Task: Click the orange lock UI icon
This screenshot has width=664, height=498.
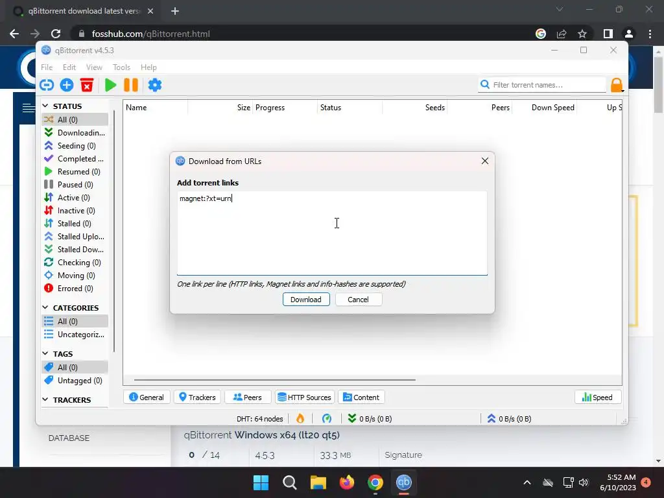Action: click(617, 85)
